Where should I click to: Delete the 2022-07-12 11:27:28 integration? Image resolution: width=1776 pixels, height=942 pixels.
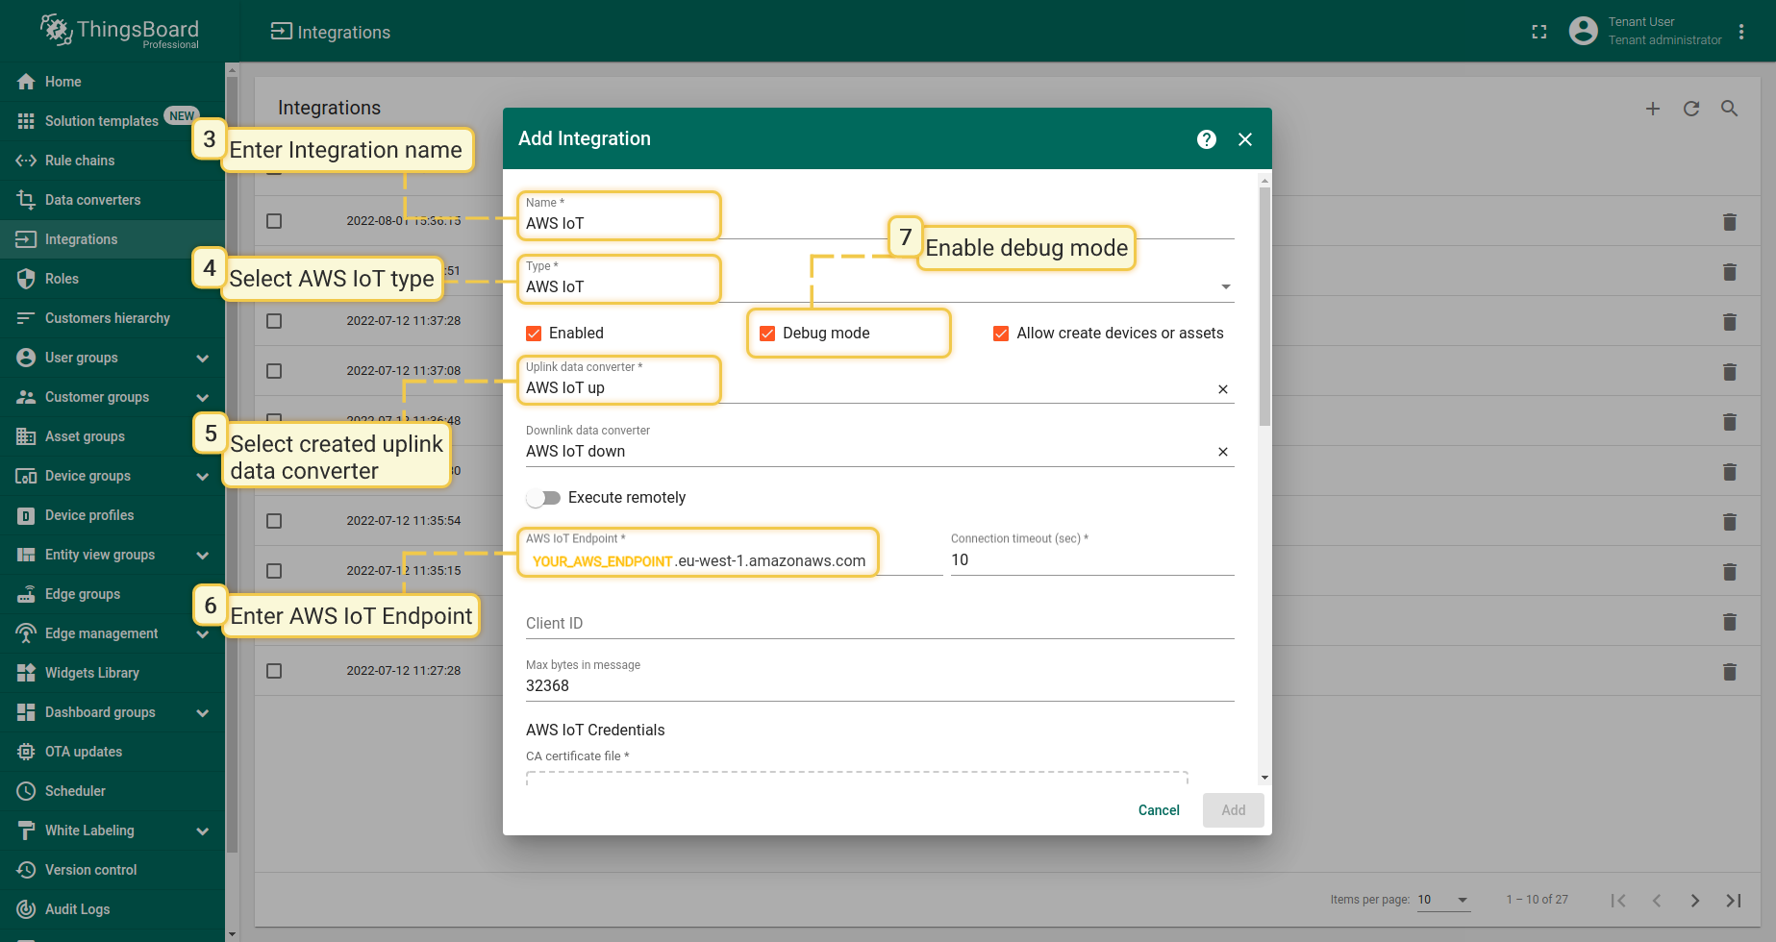pos(1730,672)
